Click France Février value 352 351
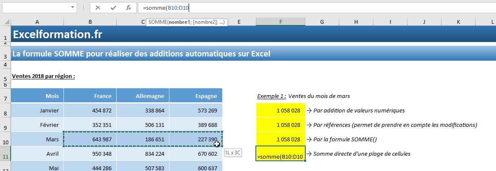 (x=90, y=125)
